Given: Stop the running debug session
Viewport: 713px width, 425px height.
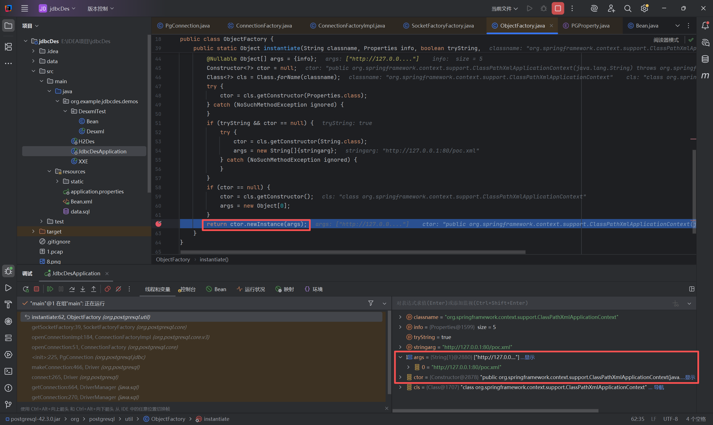Looking at the screenshot, I should coord(36,289).
